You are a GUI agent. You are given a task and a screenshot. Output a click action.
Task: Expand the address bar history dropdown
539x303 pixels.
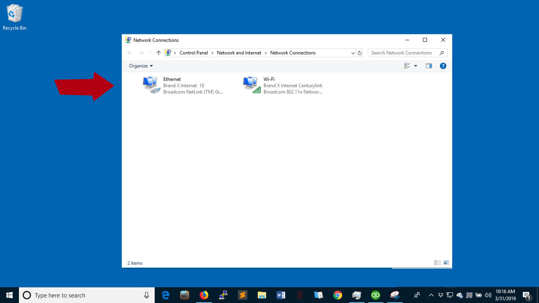tap(353, 53)
